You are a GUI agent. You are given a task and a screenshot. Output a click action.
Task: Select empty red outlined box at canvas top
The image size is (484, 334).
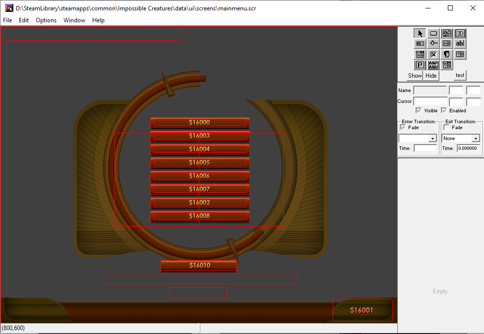[x=93, y=35]
